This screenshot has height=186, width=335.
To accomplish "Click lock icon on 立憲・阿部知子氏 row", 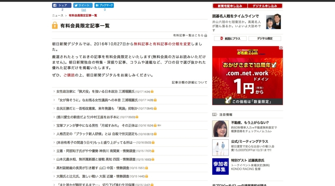I will point(153,151).
